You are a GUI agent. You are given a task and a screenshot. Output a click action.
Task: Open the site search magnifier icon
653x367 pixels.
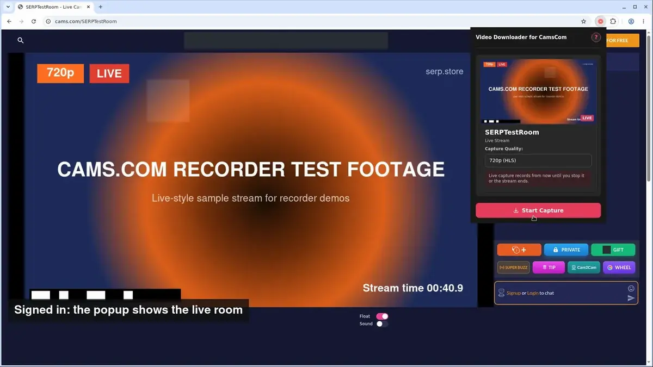coord(21,40)
